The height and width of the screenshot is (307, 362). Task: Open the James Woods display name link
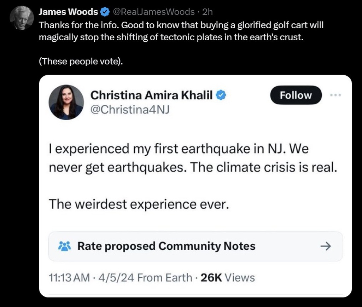(x=68, y=12)
